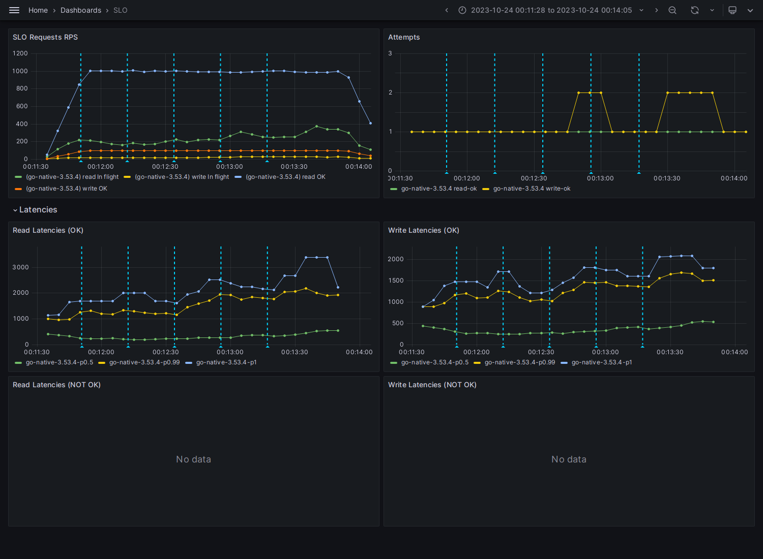The height and width of the screenshot is (559, 763).
Task: Click annotation marker near 00:13:00 in Attempts
Action: [591, 173]
